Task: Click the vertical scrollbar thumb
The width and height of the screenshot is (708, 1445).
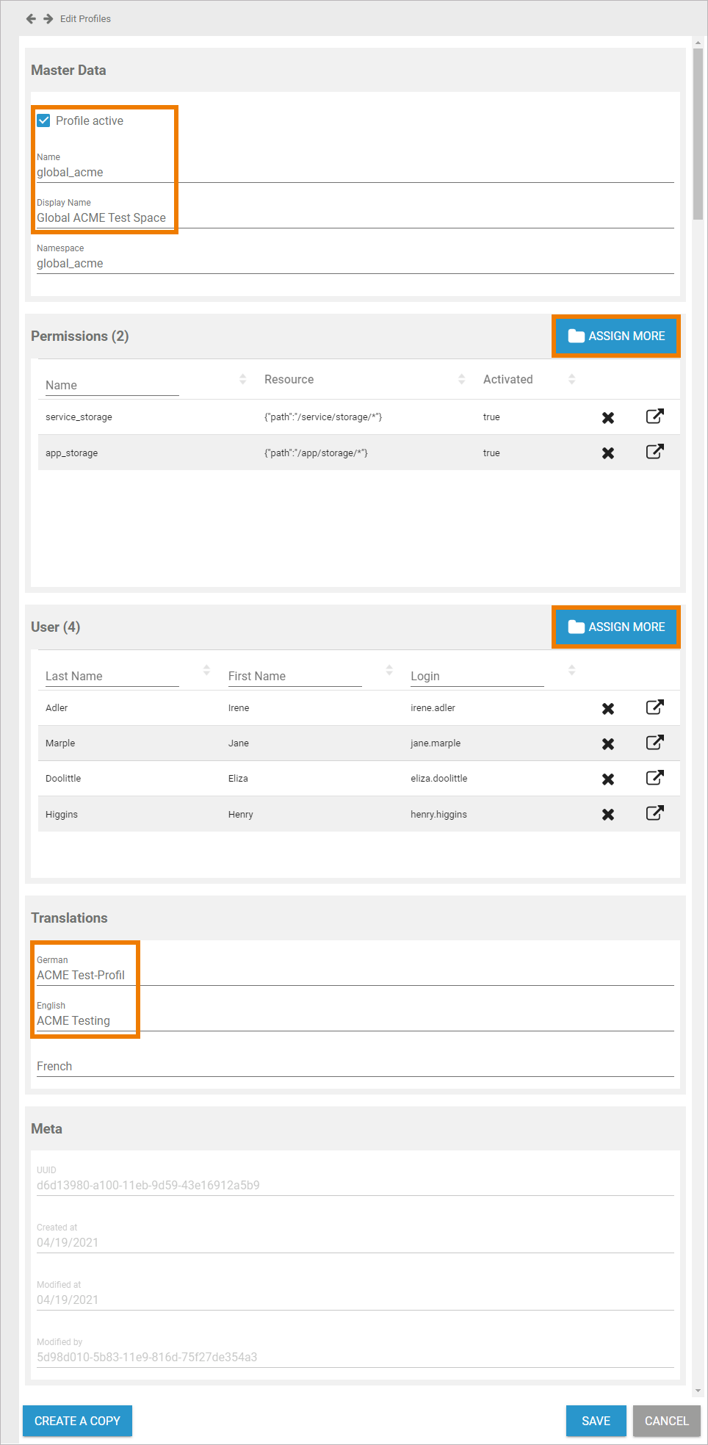Action: (x=698, y=132)
